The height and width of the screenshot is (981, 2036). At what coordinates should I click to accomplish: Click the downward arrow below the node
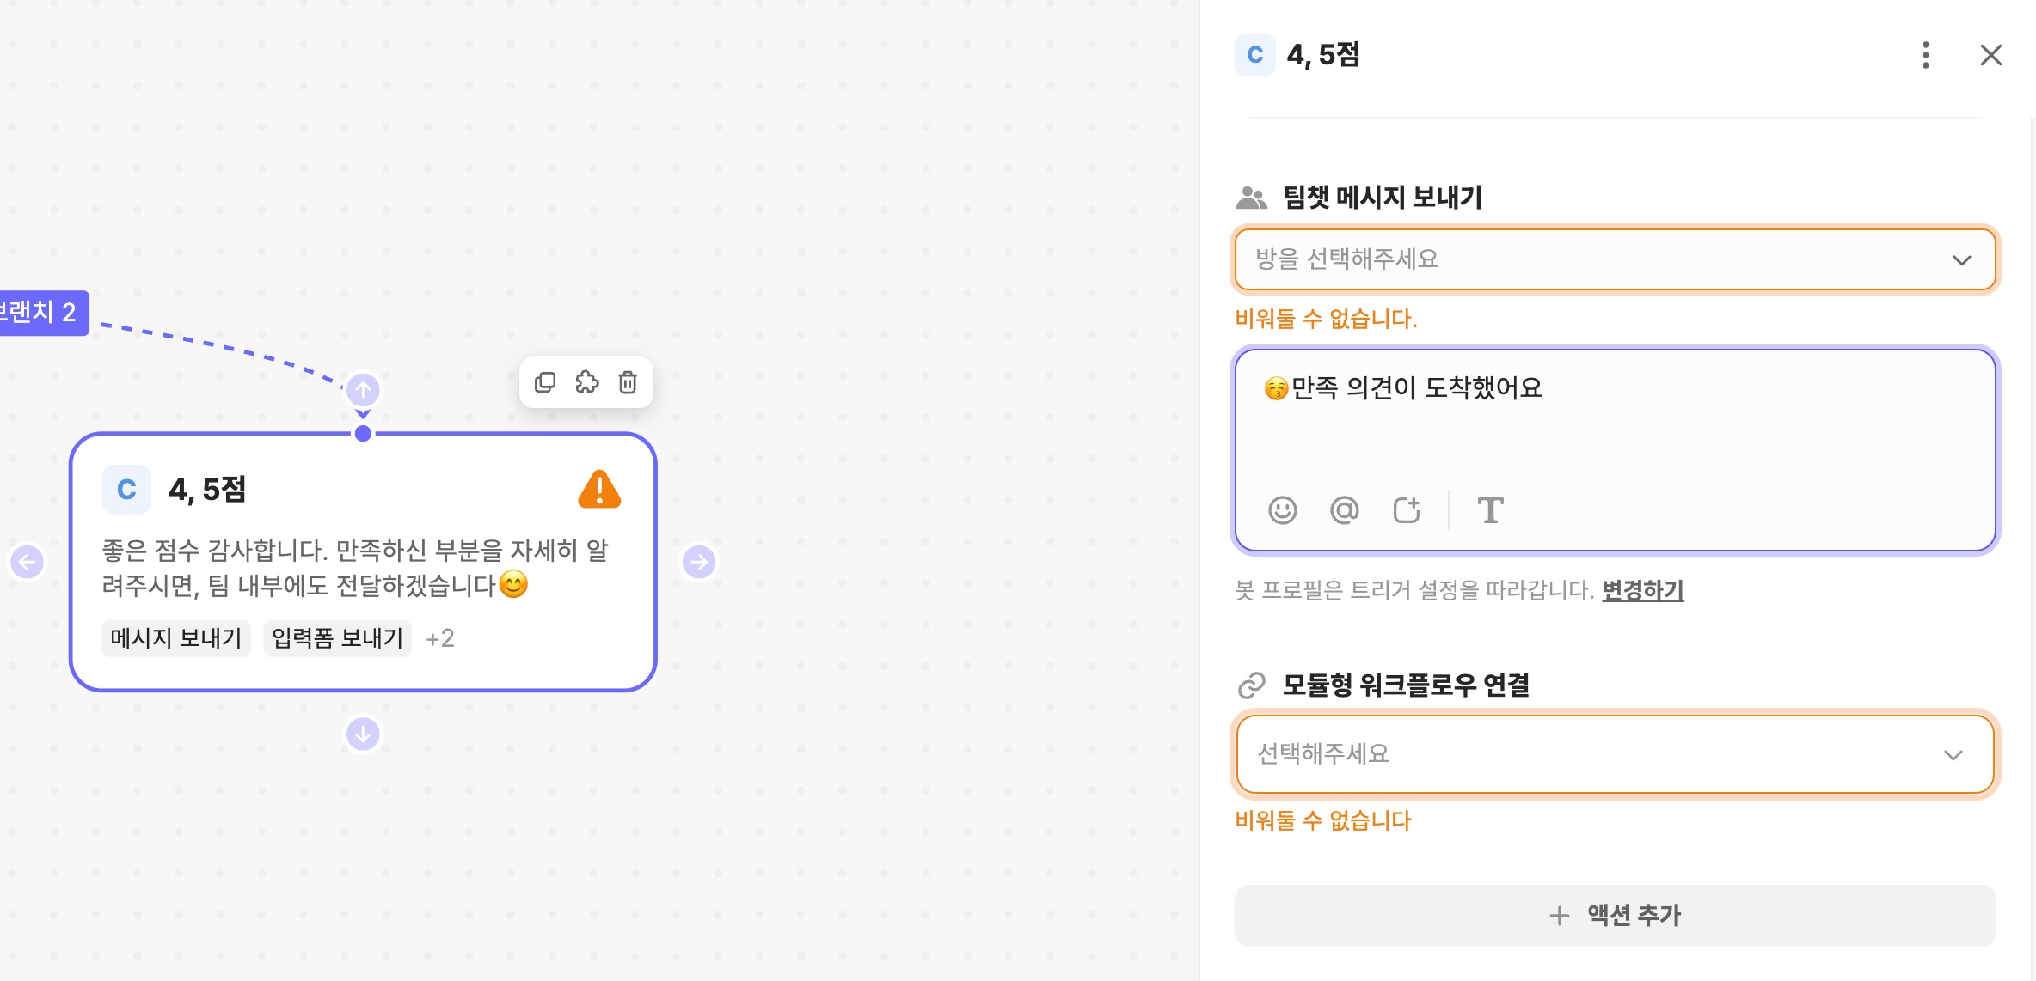363,734
